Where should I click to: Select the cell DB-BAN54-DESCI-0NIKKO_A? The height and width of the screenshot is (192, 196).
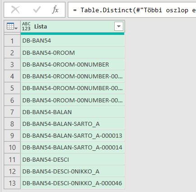[x=73, y=171]
